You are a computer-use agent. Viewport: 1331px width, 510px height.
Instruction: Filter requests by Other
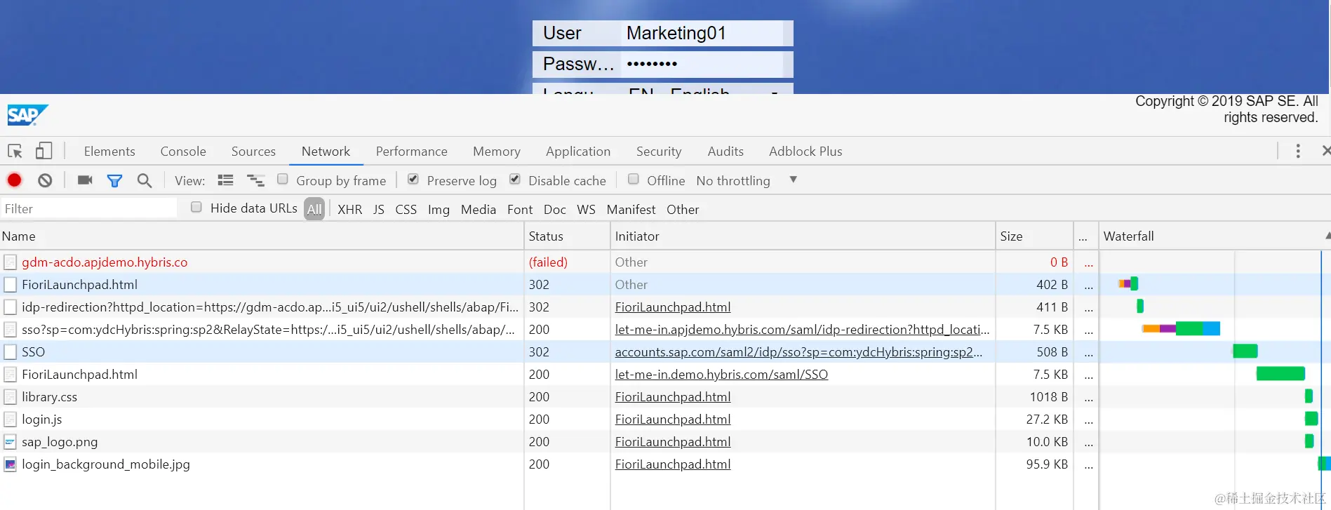(683, 210)
